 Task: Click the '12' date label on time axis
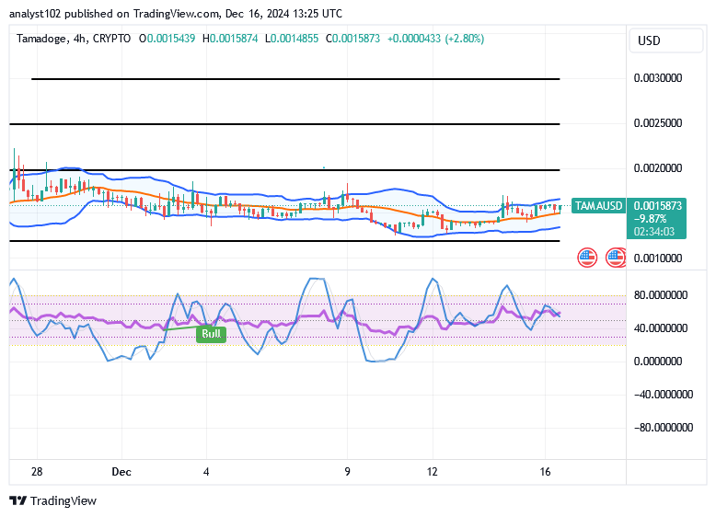point(432,472)
